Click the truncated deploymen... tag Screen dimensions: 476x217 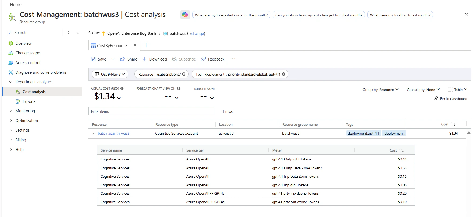(x=394, y=133)
